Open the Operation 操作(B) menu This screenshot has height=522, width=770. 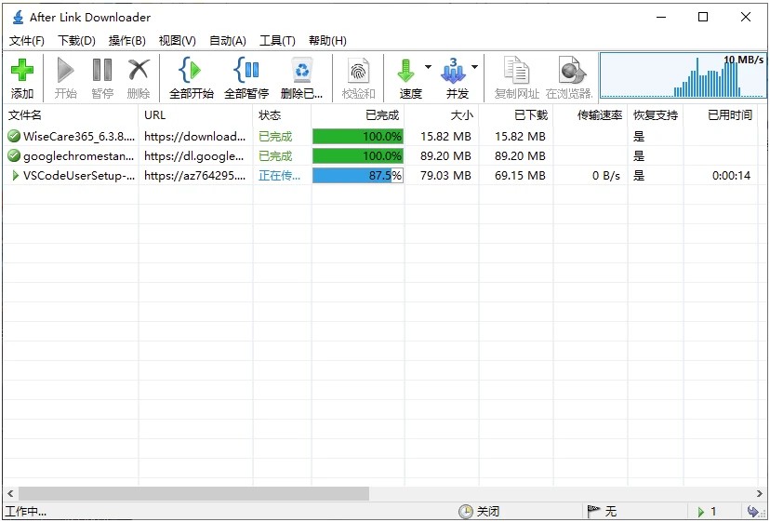point(126,41)
